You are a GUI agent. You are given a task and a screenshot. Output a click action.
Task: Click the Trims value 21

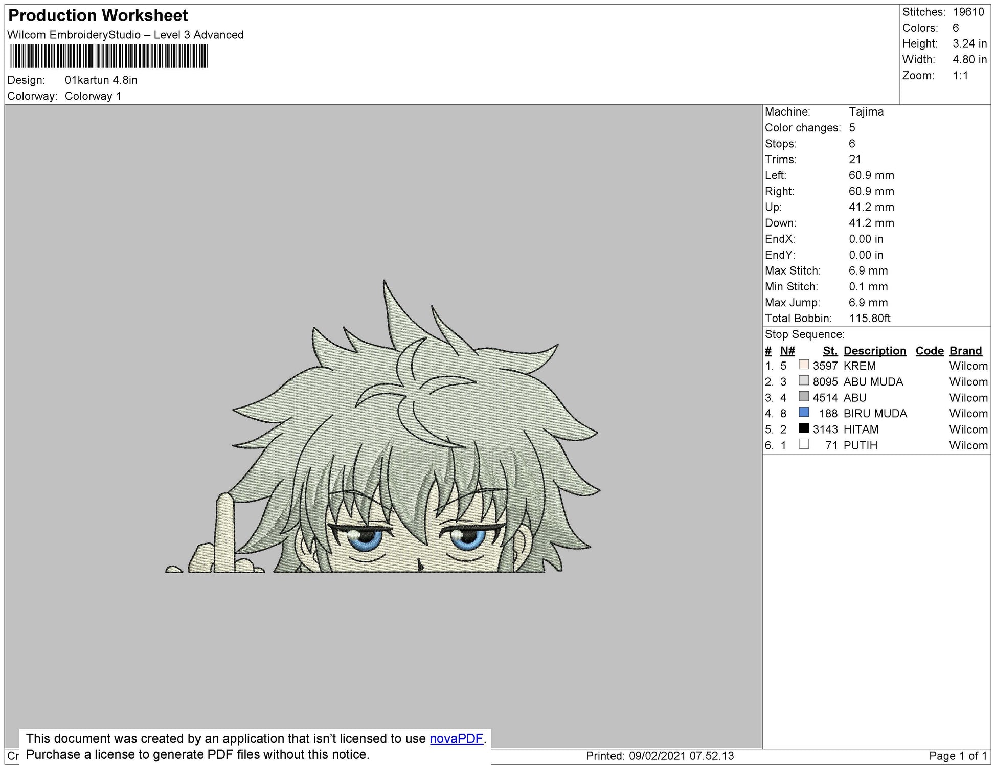855,160
